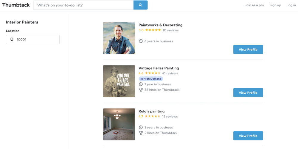Image resolution: width=298 pixels, height=149 pixels.
Task: Click the location pin icon beside 10001
Action: (x=12, y=40)
